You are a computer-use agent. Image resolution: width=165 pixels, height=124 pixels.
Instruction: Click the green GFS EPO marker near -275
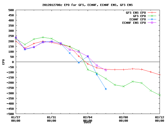(151, 91)
